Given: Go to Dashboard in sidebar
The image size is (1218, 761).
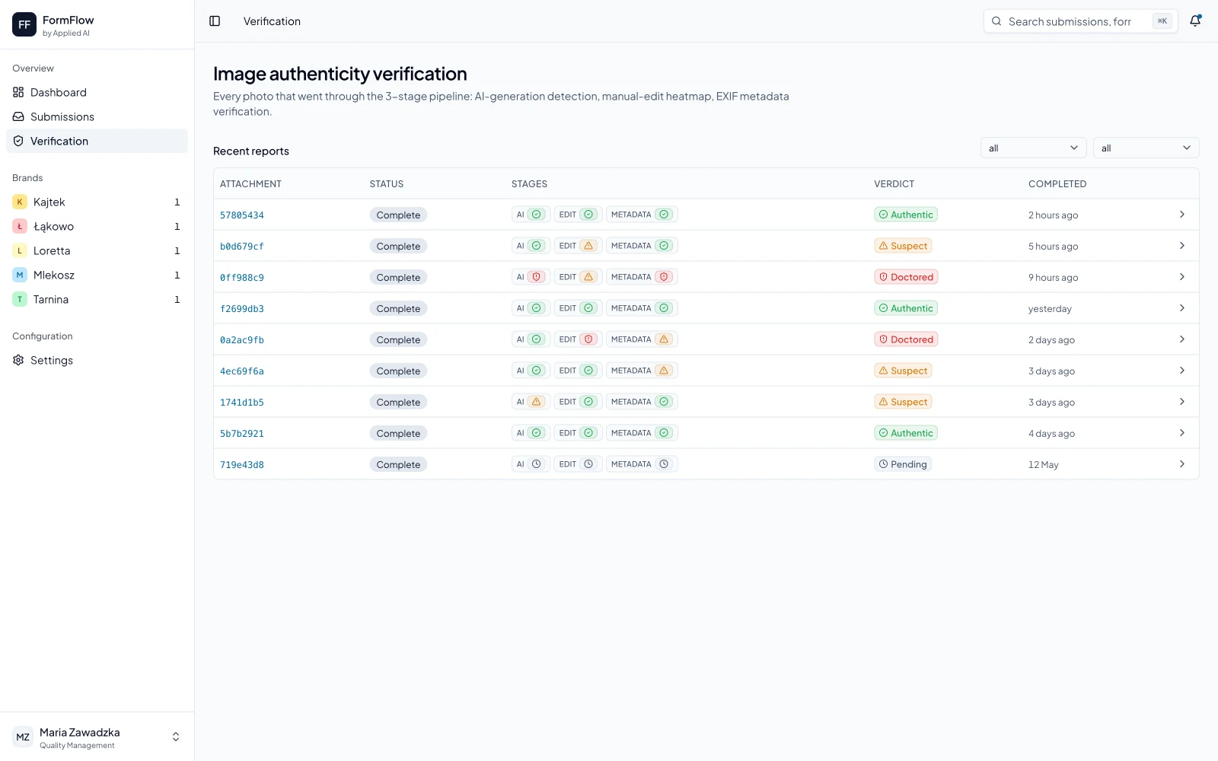Looking at the screenshot, I should click(97, 92).
